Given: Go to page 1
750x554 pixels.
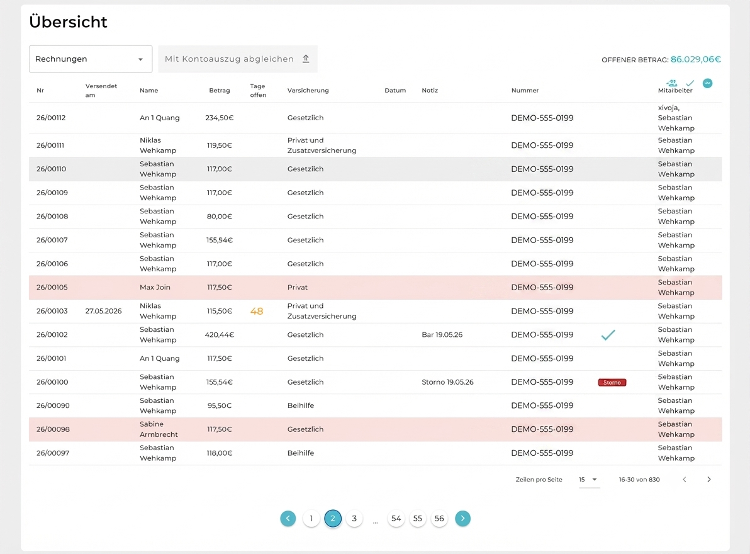Looking at the screenshot, I should [311, 519].
